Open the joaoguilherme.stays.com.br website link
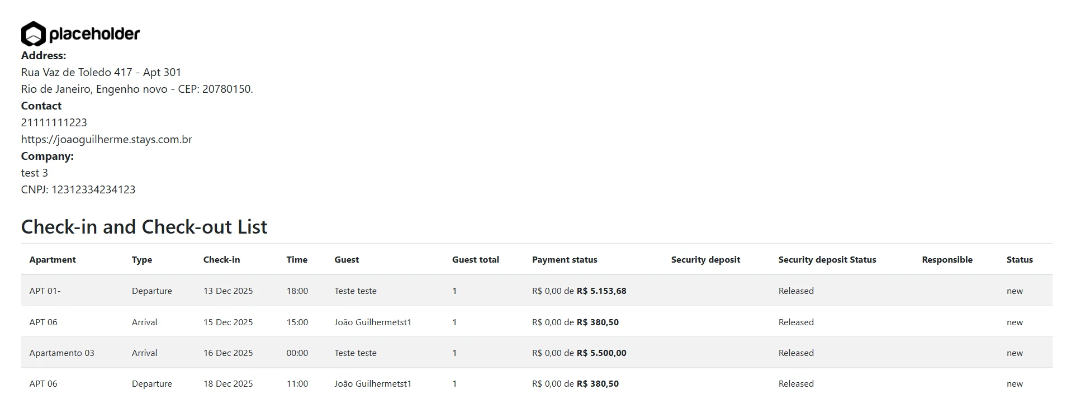This screenshot has width=1071, height=399. click(106, 139)
